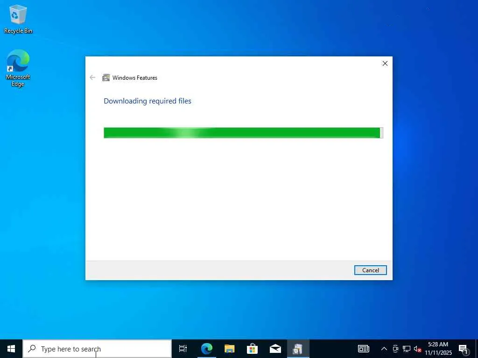Open the Action Center notifications icon
This screenshot has width=478, height=358.
(x=464, y=349)
